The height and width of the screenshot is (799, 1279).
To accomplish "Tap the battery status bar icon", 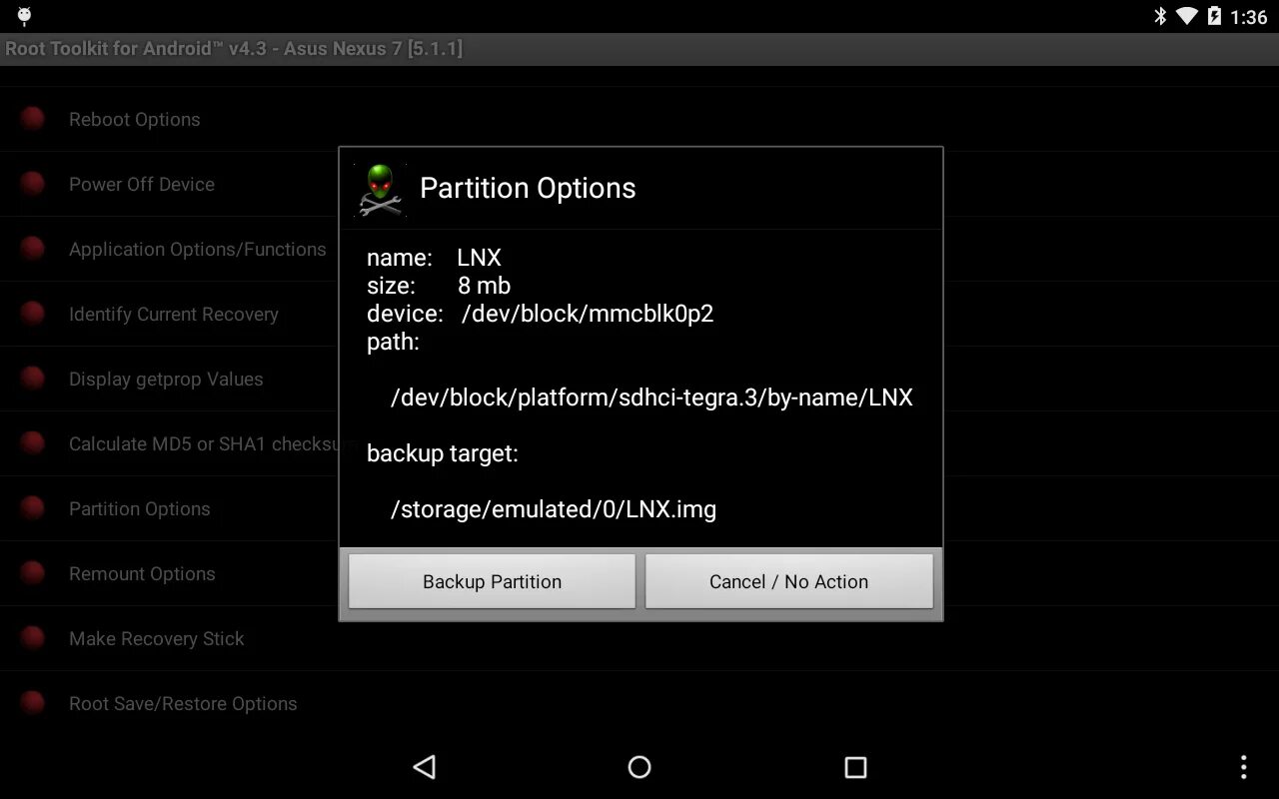I will tap(1214, 16).
